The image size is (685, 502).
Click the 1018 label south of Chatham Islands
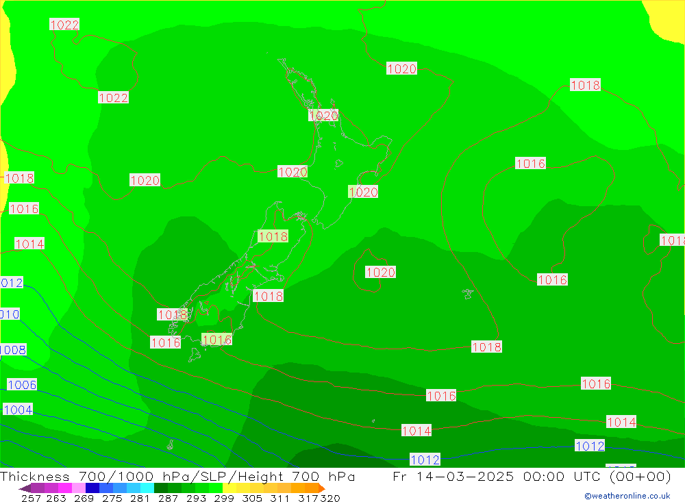(486, 347)
